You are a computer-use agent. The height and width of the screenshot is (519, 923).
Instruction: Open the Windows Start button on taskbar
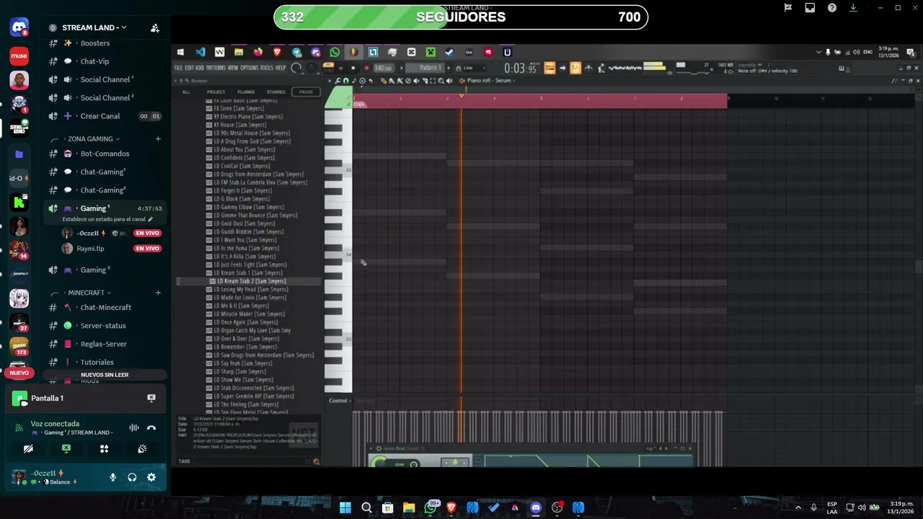click(345, 507)
